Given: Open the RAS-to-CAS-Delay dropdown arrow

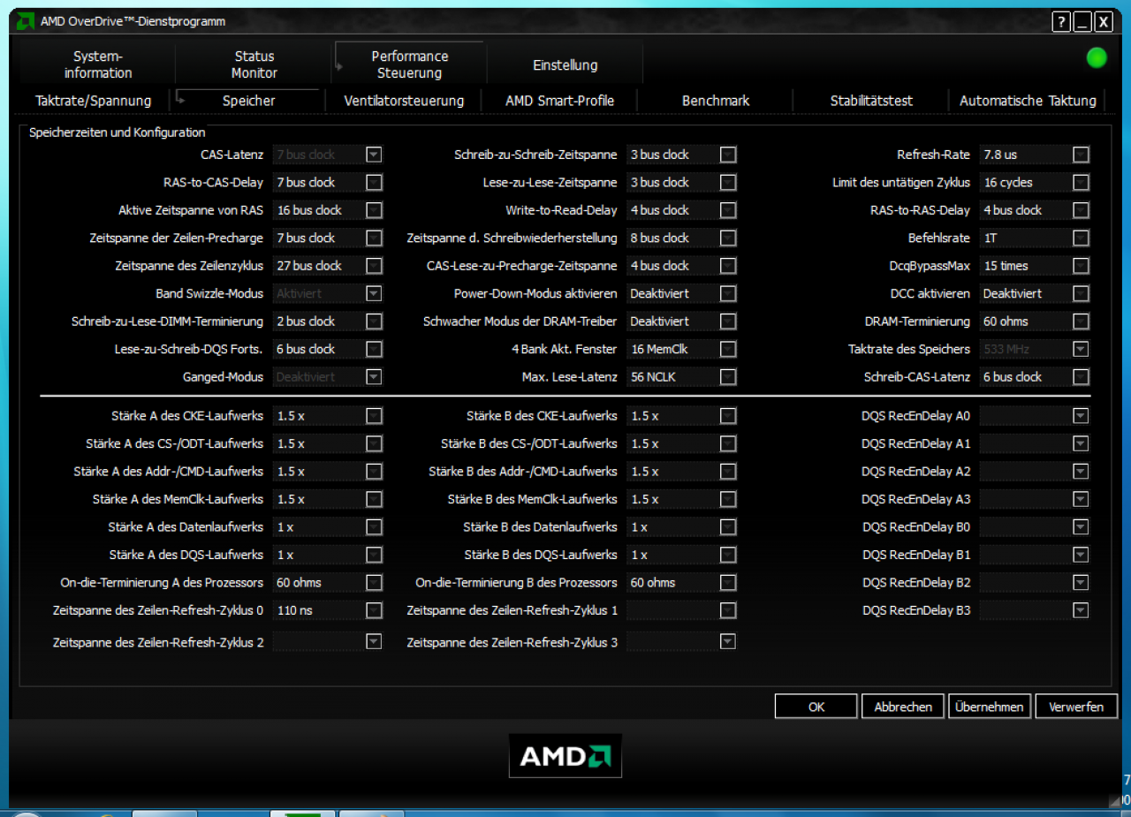Looking at the screenshot, I should point(374,183).
